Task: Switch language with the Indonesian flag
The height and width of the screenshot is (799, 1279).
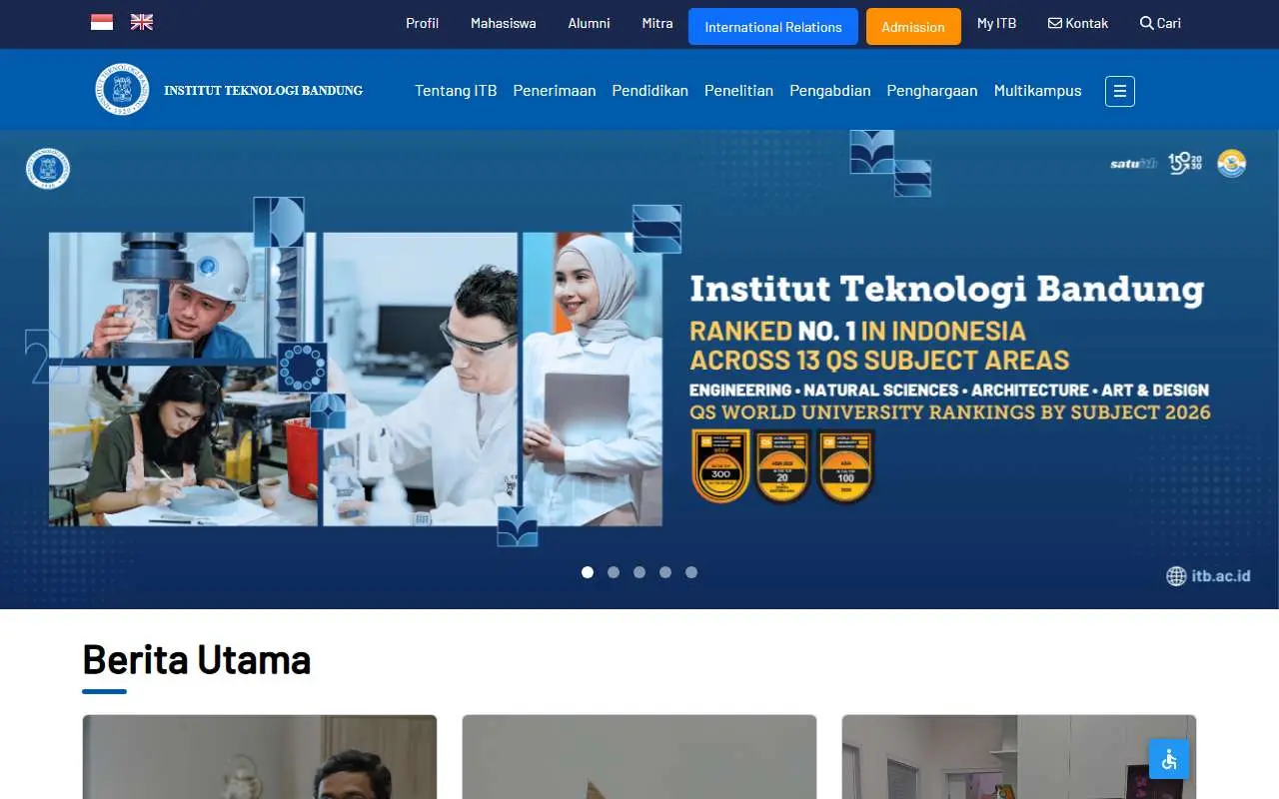Action: coord(102,22)
